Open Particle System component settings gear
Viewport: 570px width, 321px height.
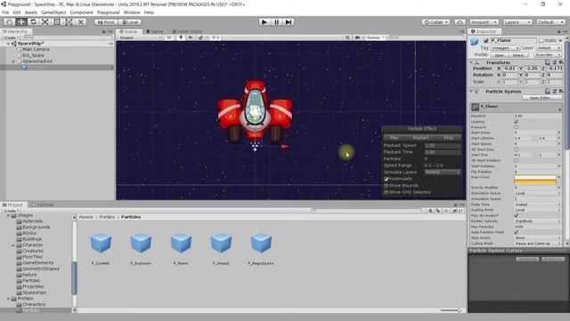pos(561,91)
